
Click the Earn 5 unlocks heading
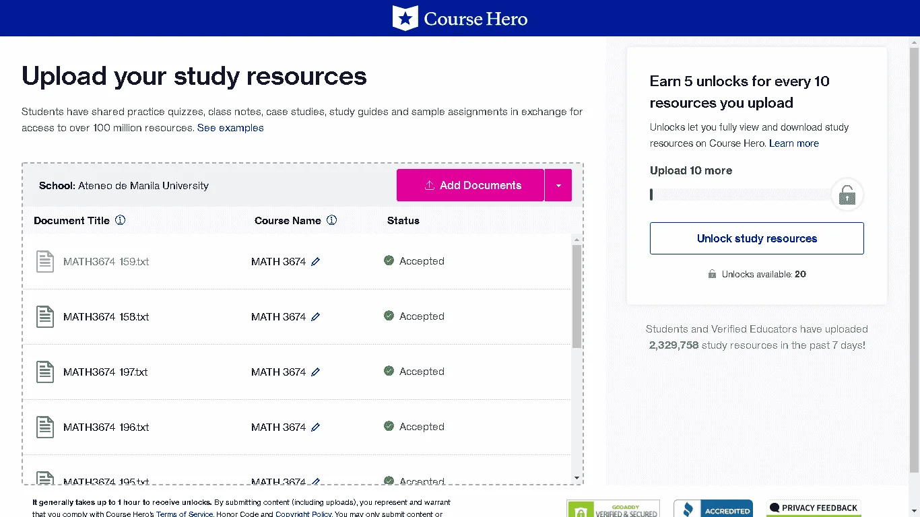coord(740,92)
